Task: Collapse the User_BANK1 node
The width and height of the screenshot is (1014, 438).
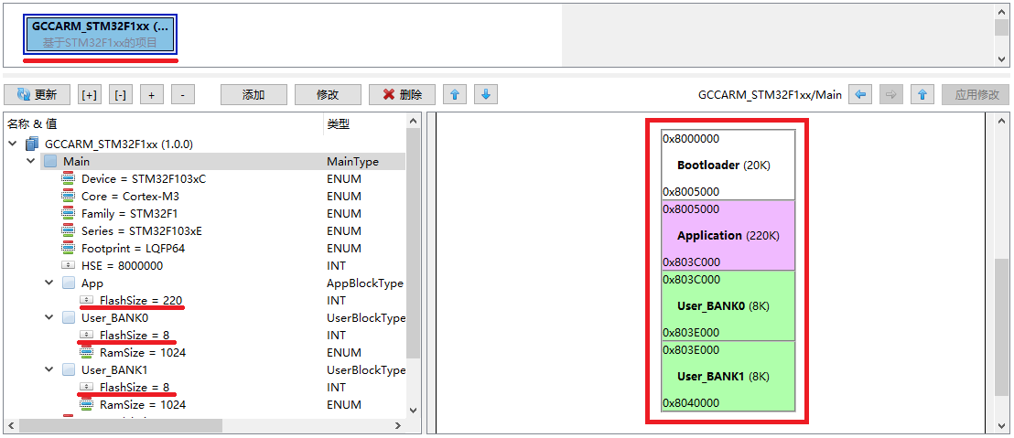Action: (x=49, y=370)
